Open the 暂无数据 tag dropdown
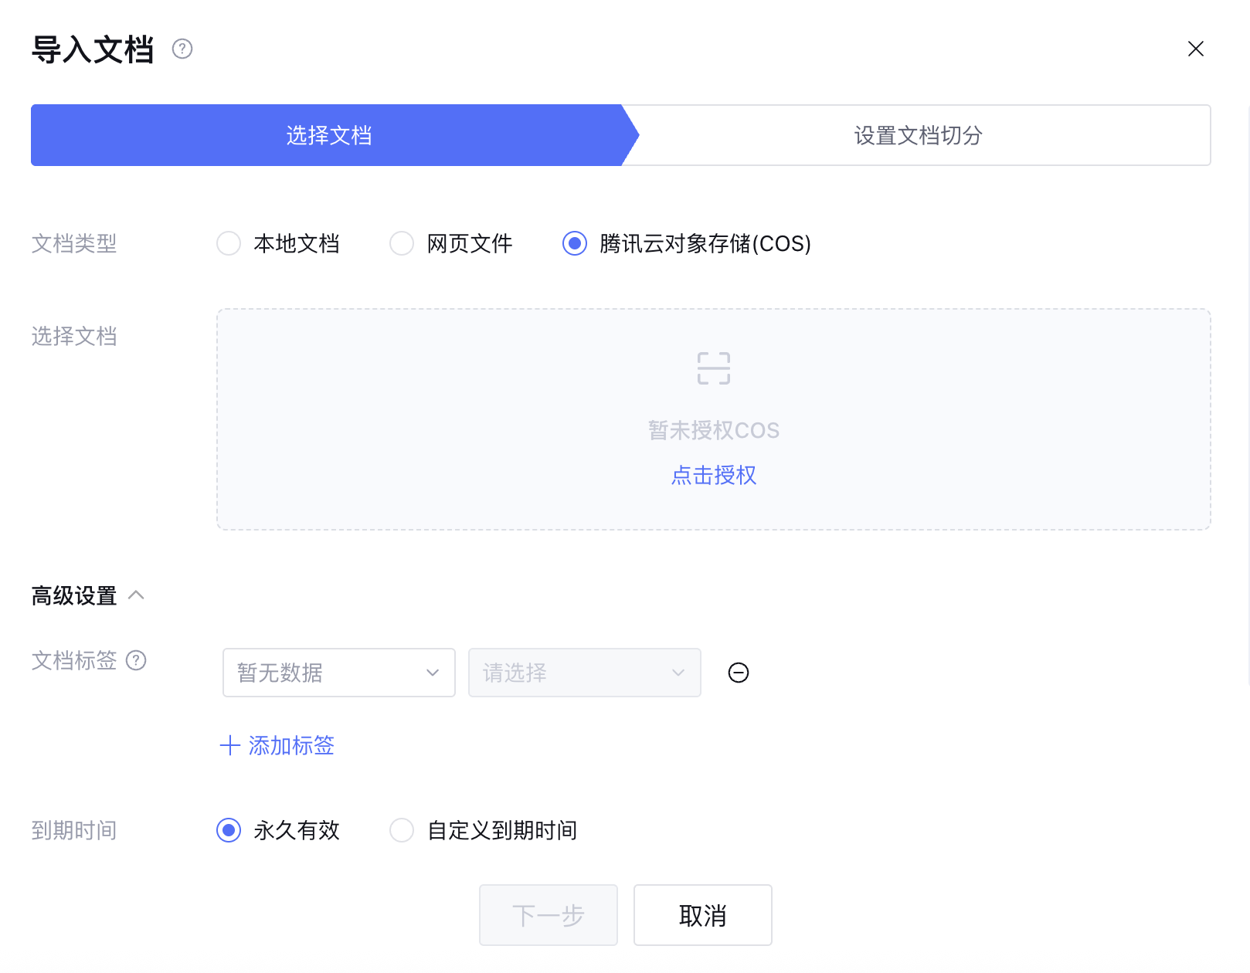 tap(338, 673)
